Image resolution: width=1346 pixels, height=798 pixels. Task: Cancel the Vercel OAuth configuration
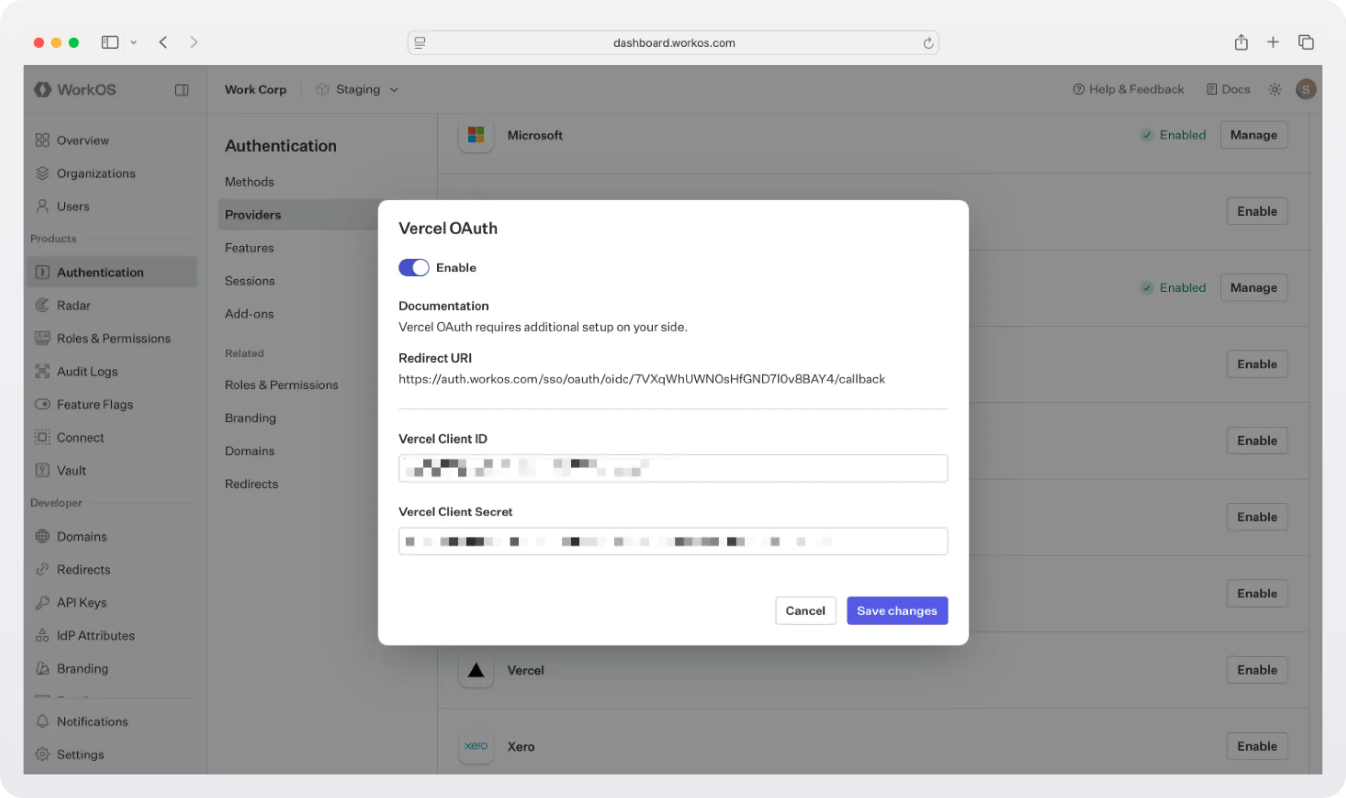click(x=805, y=611)
